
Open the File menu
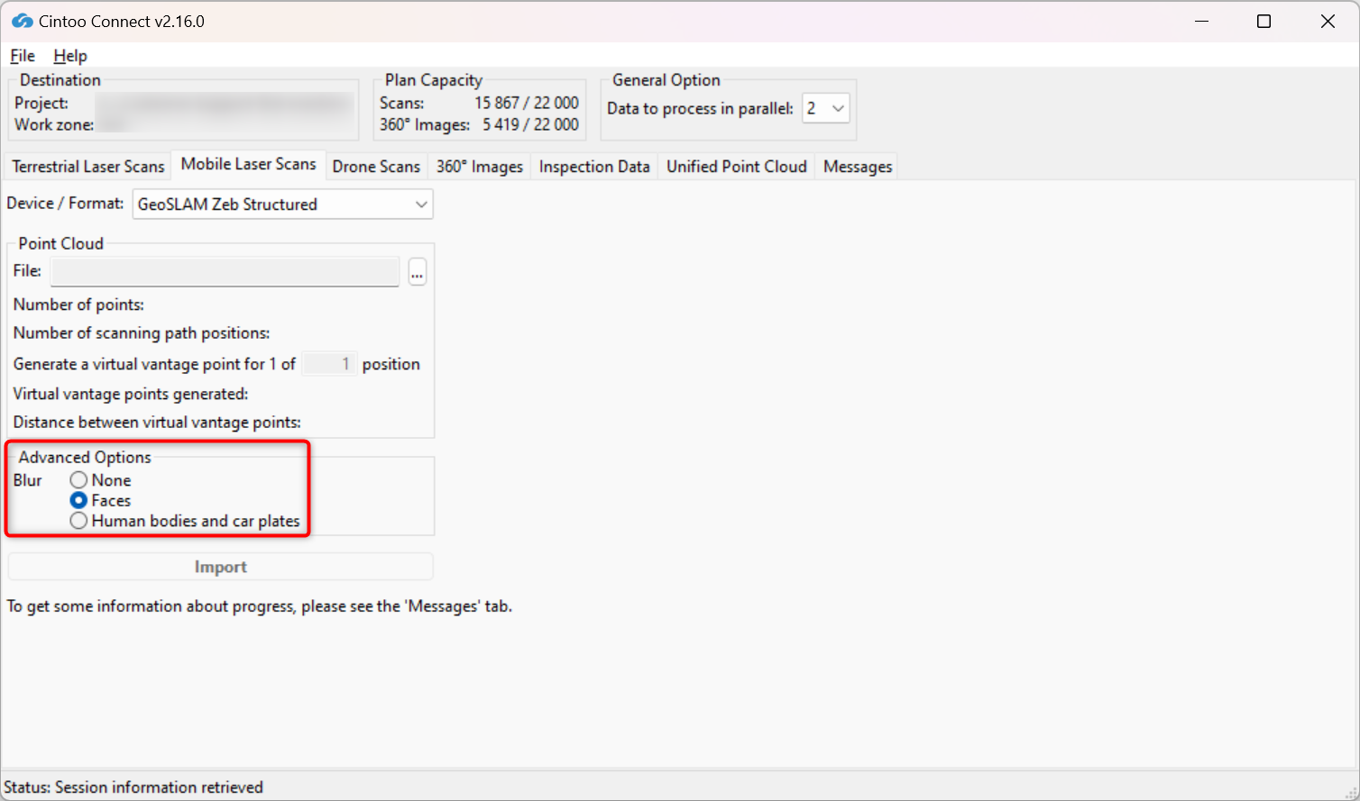tap(23, 56)
